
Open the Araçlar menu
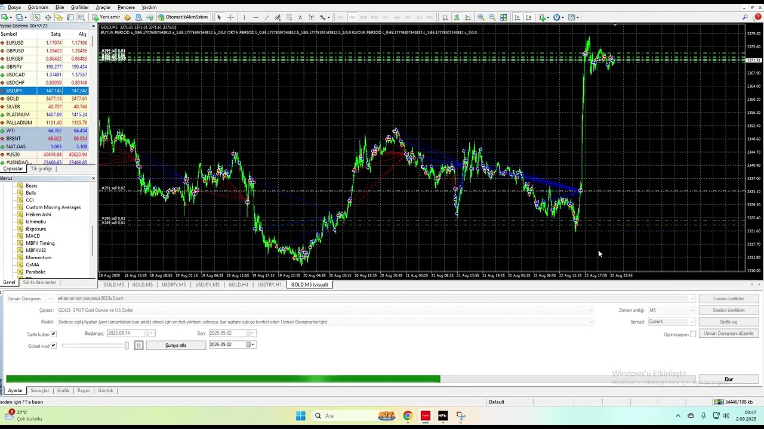[x=103, y=7]
